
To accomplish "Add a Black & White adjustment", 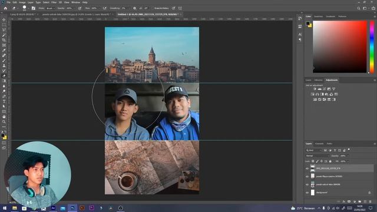I will point(322,94).
